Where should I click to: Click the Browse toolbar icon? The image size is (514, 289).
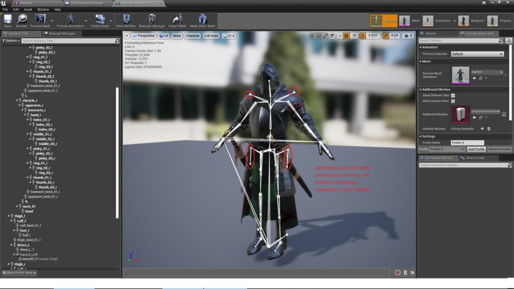click(x=22, y=20)
